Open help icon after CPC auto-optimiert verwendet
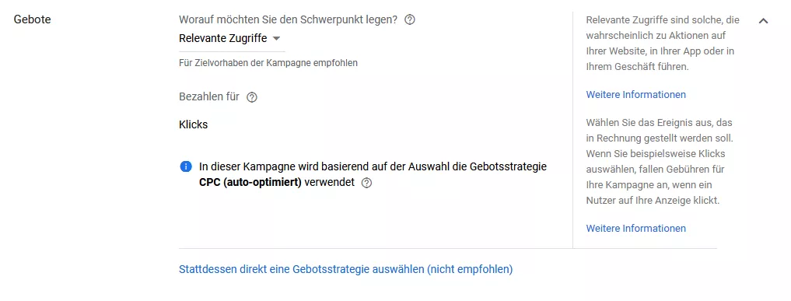Image resolution: width=791 pixels, height=301 pixels. point(367,183)
